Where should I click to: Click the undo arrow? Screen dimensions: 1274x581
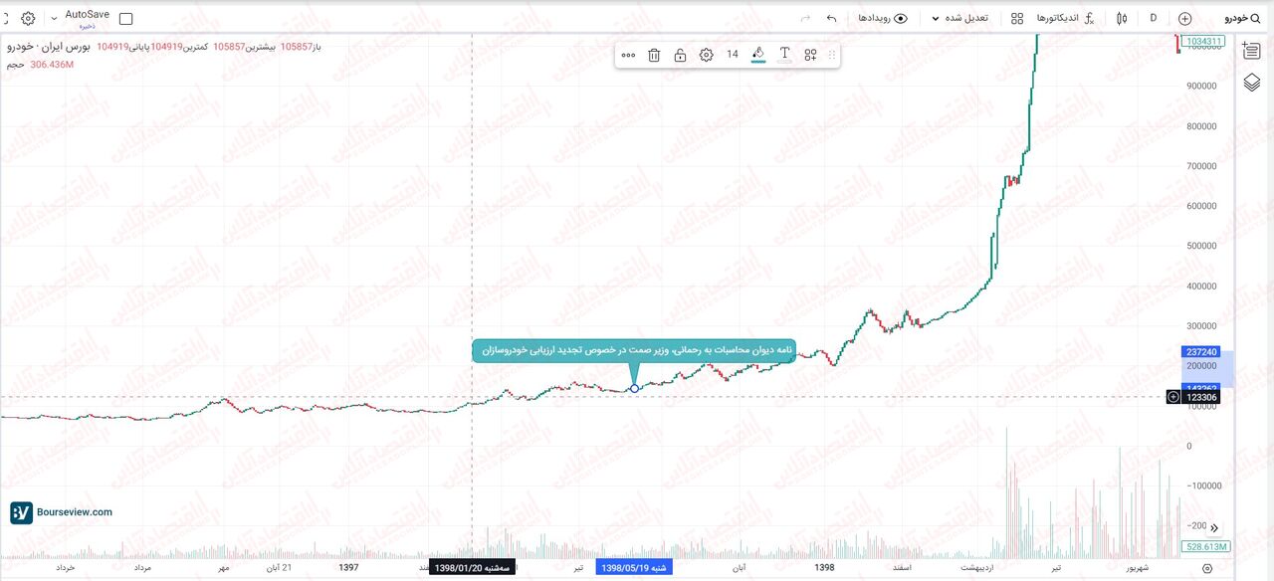(x=831, y=18)
